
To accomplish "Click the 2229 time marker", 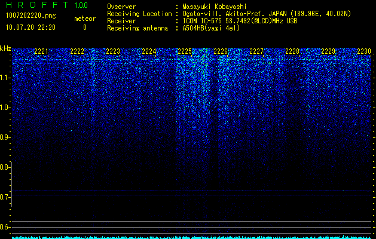I will (328, 51).
